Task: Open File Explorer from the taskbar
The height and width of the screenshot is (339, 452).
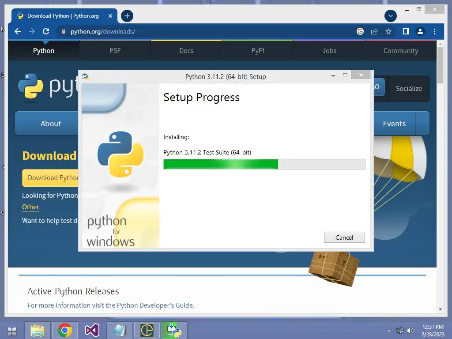Action: click(x=38, y=330)
